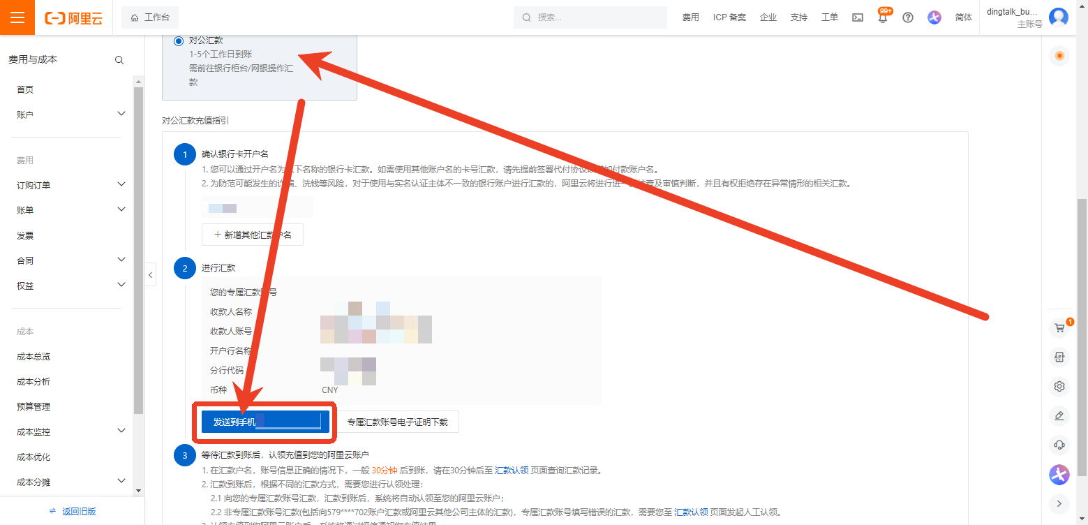Image resolution: width=1088 pixels, height=525 pixels.
Task: Click the dingtalk_bu... account name
Action: point(1013,11)
